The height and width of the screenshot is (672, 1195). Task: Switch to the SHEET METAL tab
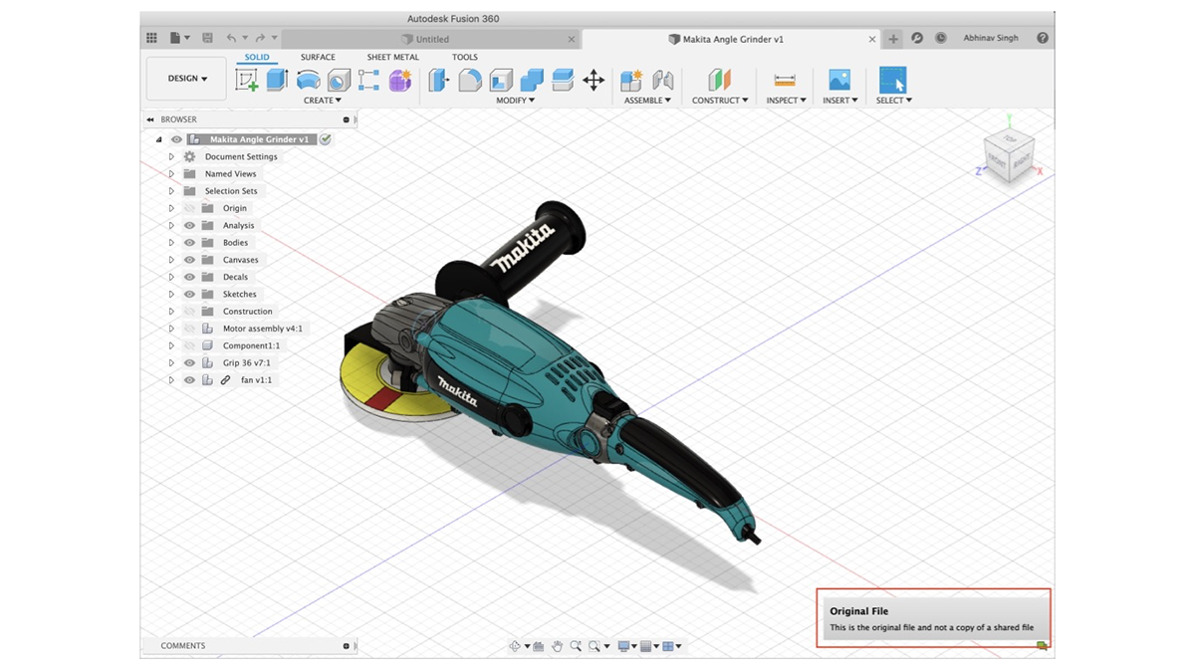pos(392,58)
